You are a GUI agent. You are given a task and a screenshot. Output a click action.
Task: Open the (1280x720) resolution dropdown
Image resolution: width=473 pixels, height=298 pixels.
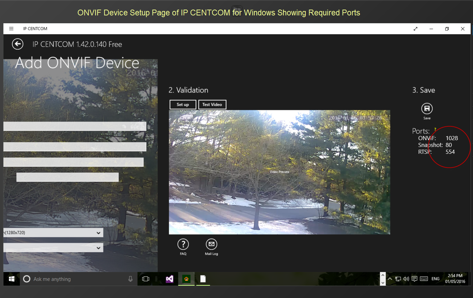point(53,233)
